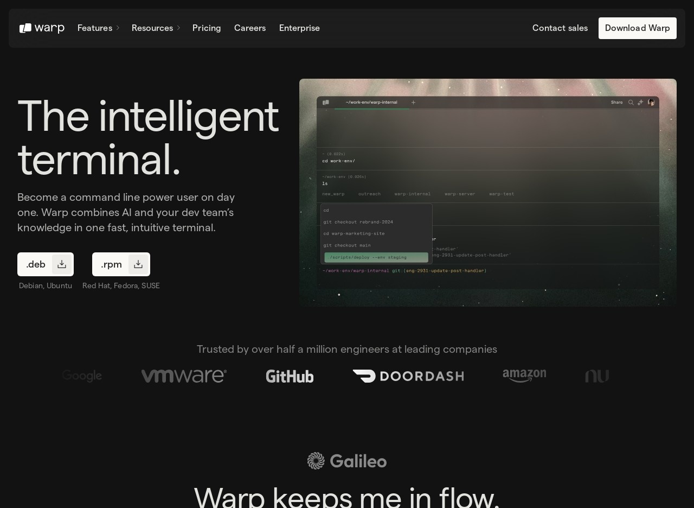Download the .rpm package
This screenshot has width=694, height=508.
click(x=121, y=264)
